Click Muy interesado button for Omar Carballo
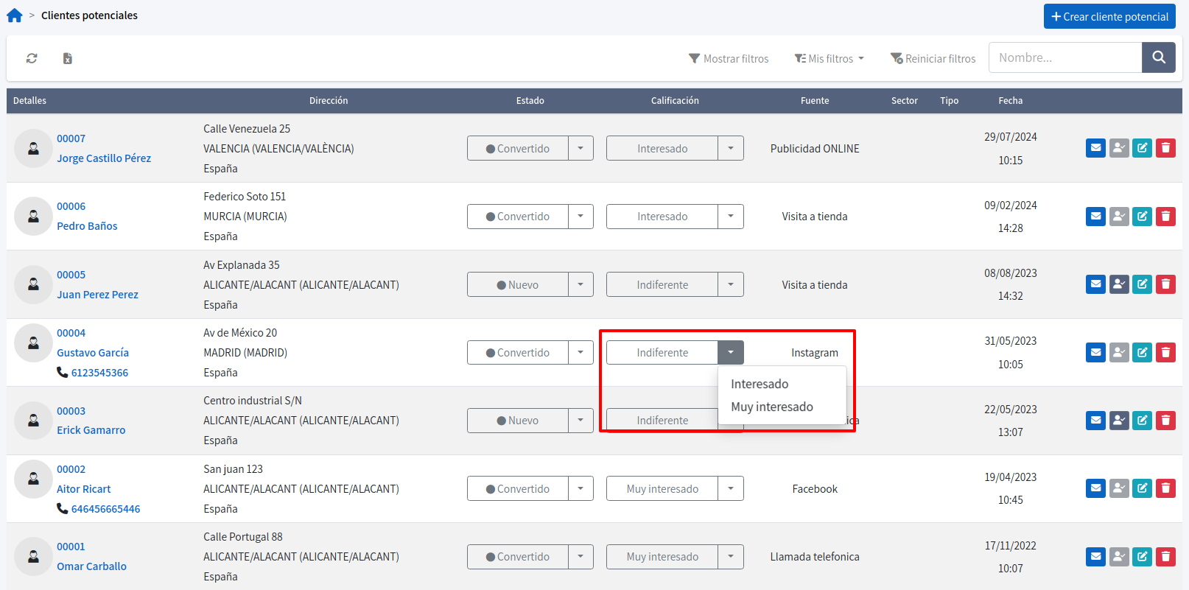 [662, 557]
